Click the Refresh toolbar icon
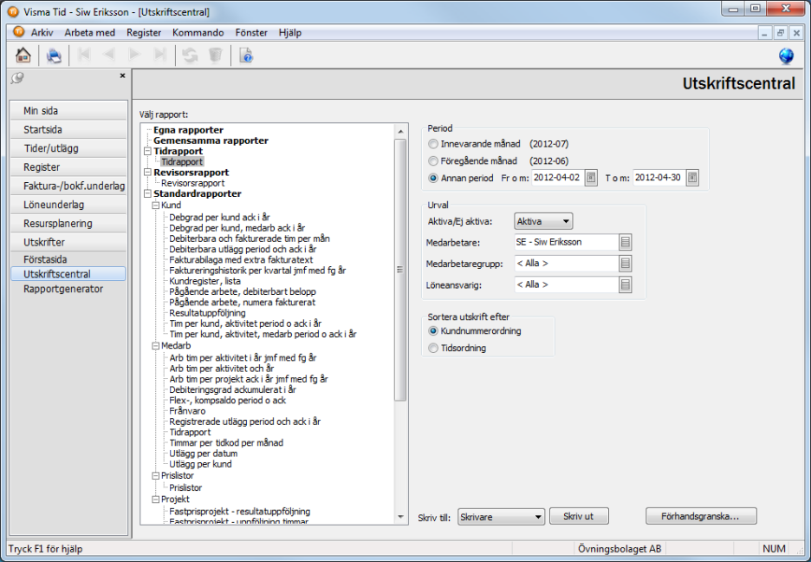 191,55
